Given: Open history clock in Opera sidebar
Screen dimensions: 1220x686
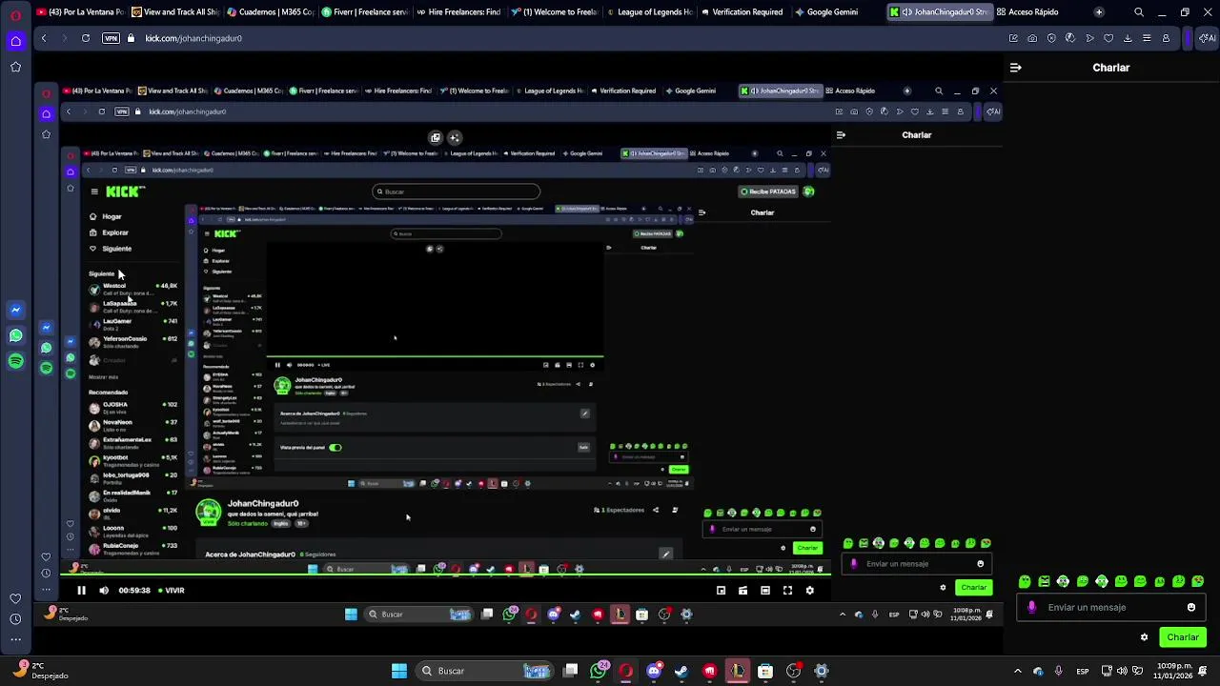Looking at the screenshot, I should (x=15, y=619).
